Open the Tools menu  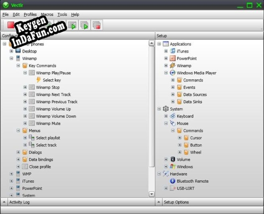click(62, 15)
